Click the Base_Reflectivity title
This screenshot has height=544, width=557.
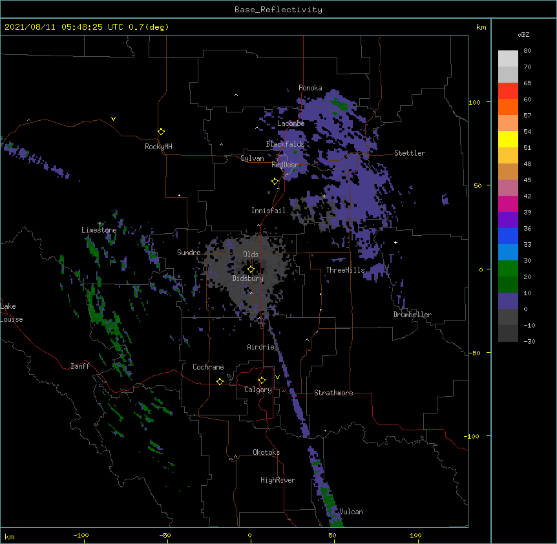tap(278, 10)
